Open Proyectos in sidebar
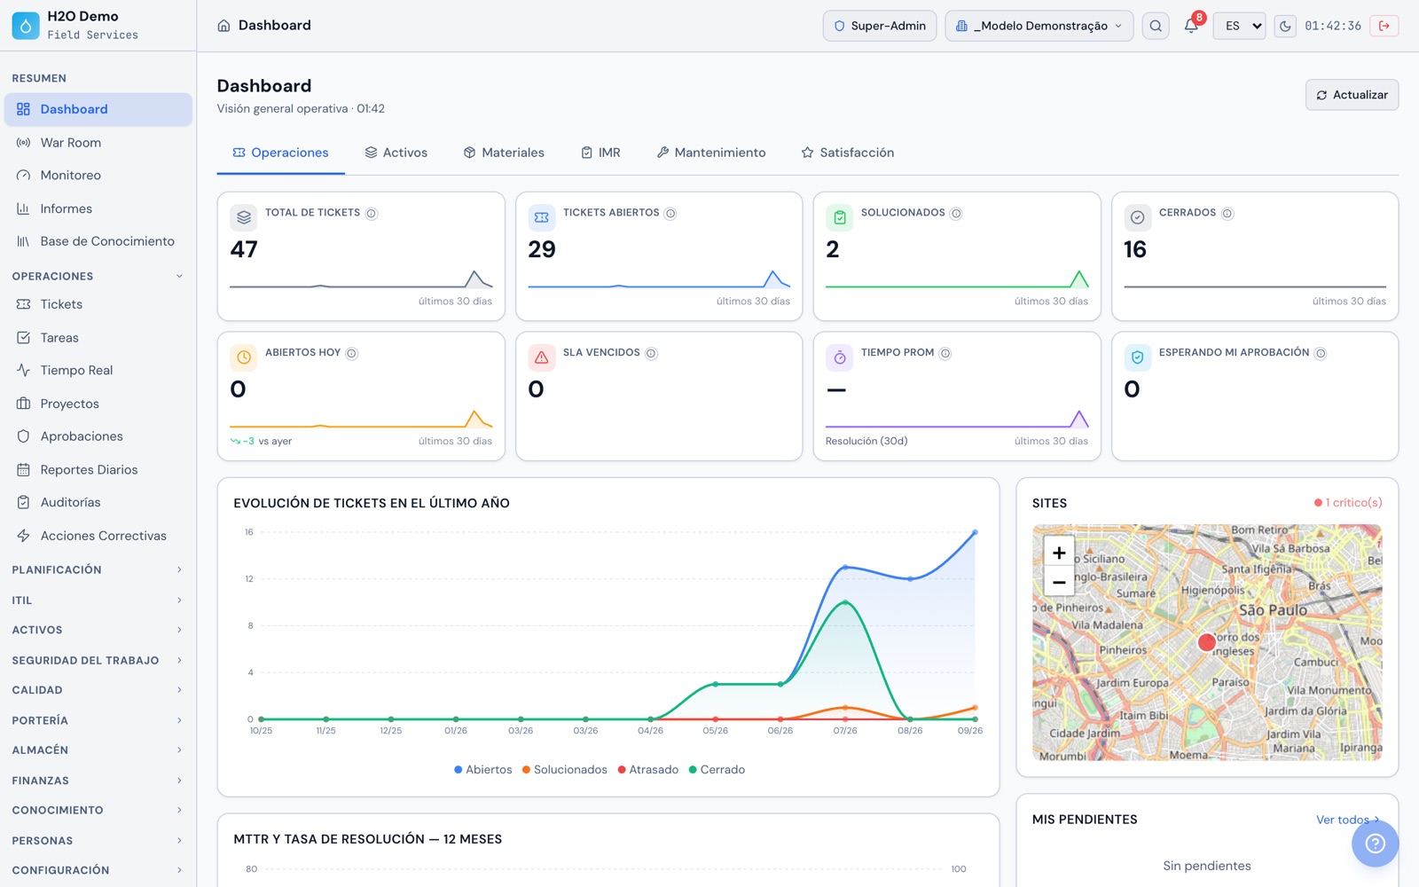The height and width of the screenshot is (887, 1419). (98, 404)
